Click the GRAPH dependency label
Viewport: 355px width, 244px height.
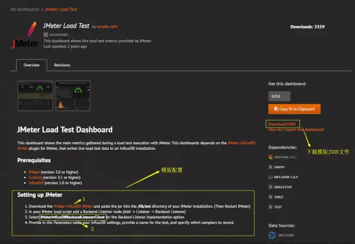tap(279, 167)
